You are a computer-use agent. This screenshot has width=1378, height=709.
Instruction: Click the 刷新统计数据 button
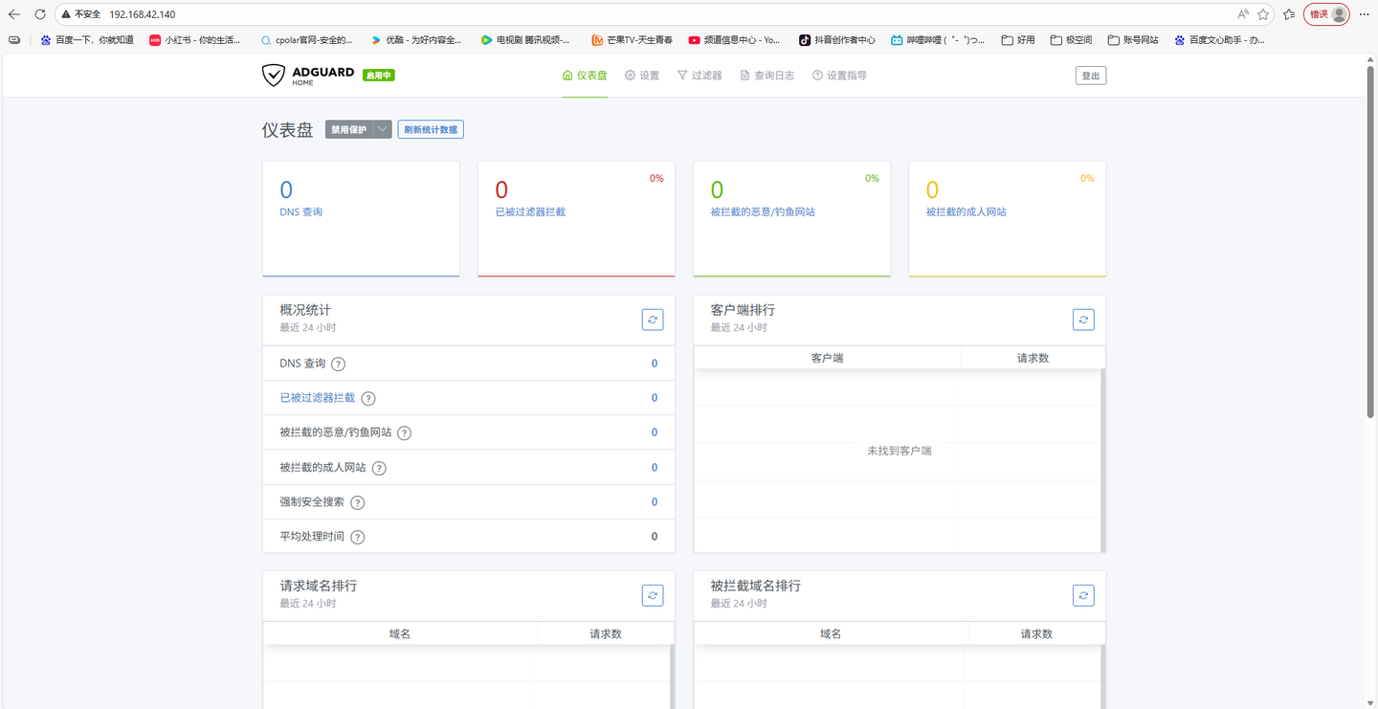[x=431, y=129]
